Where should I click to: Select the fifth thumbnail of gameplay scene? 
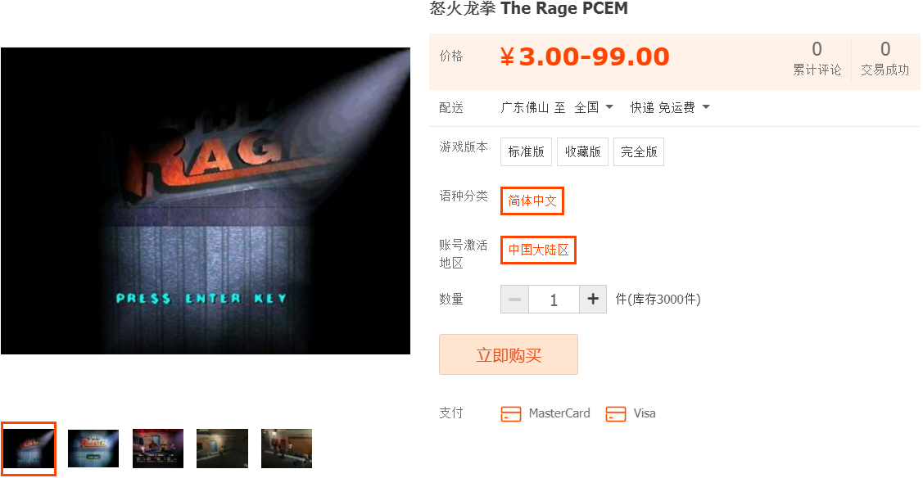point(287,449)
